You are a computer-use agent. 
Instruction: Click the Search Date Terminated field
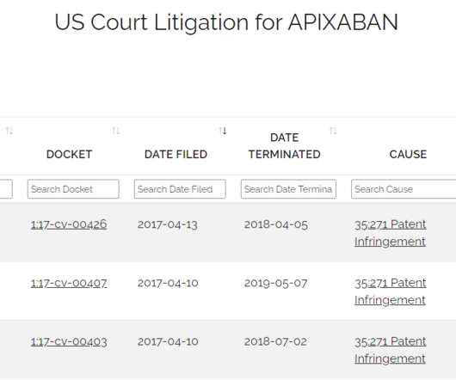point(288,189)
